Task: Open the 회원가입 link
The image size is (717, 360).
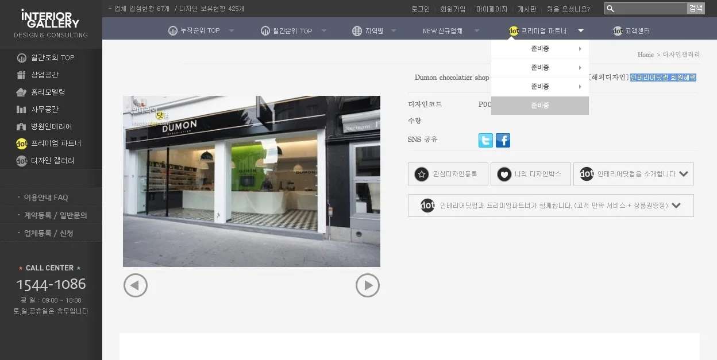Action: pyautogui.click(x=453, y=9)
